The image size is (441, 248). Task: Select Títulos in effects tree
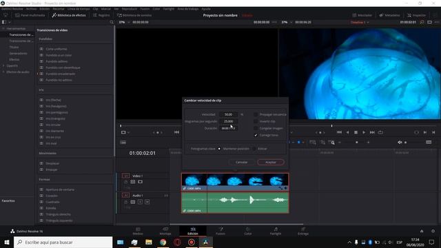(14, 48)
